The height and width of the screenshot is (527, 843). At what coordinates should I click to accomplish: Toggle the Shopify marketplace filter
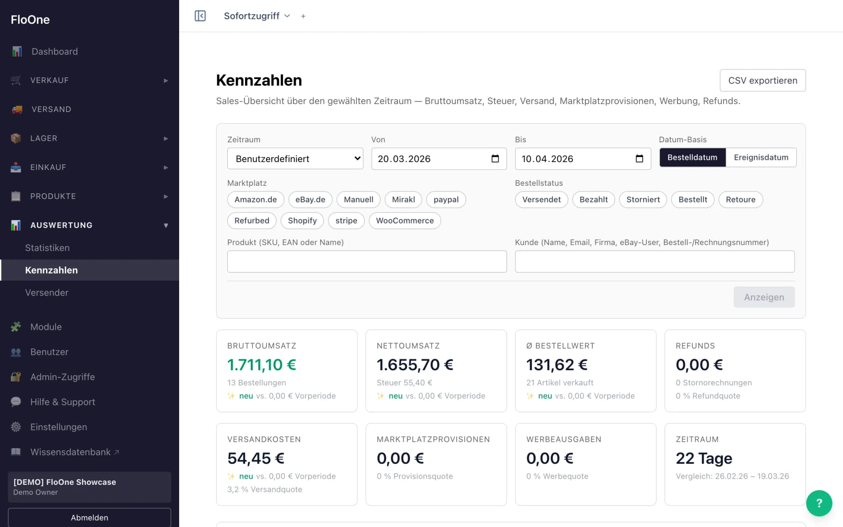(302, 220)
